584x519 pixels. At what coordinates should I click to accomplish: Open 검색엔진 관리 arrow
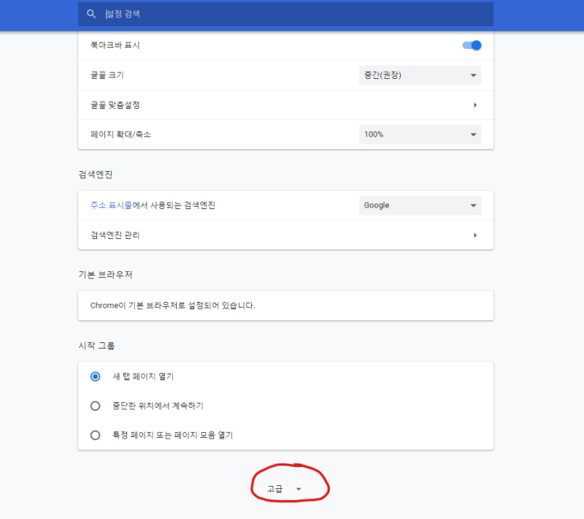coord(475,235)
